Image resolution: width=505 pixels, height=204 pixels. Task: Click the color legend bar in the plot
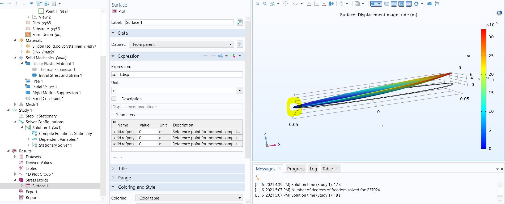click(483, 89)
